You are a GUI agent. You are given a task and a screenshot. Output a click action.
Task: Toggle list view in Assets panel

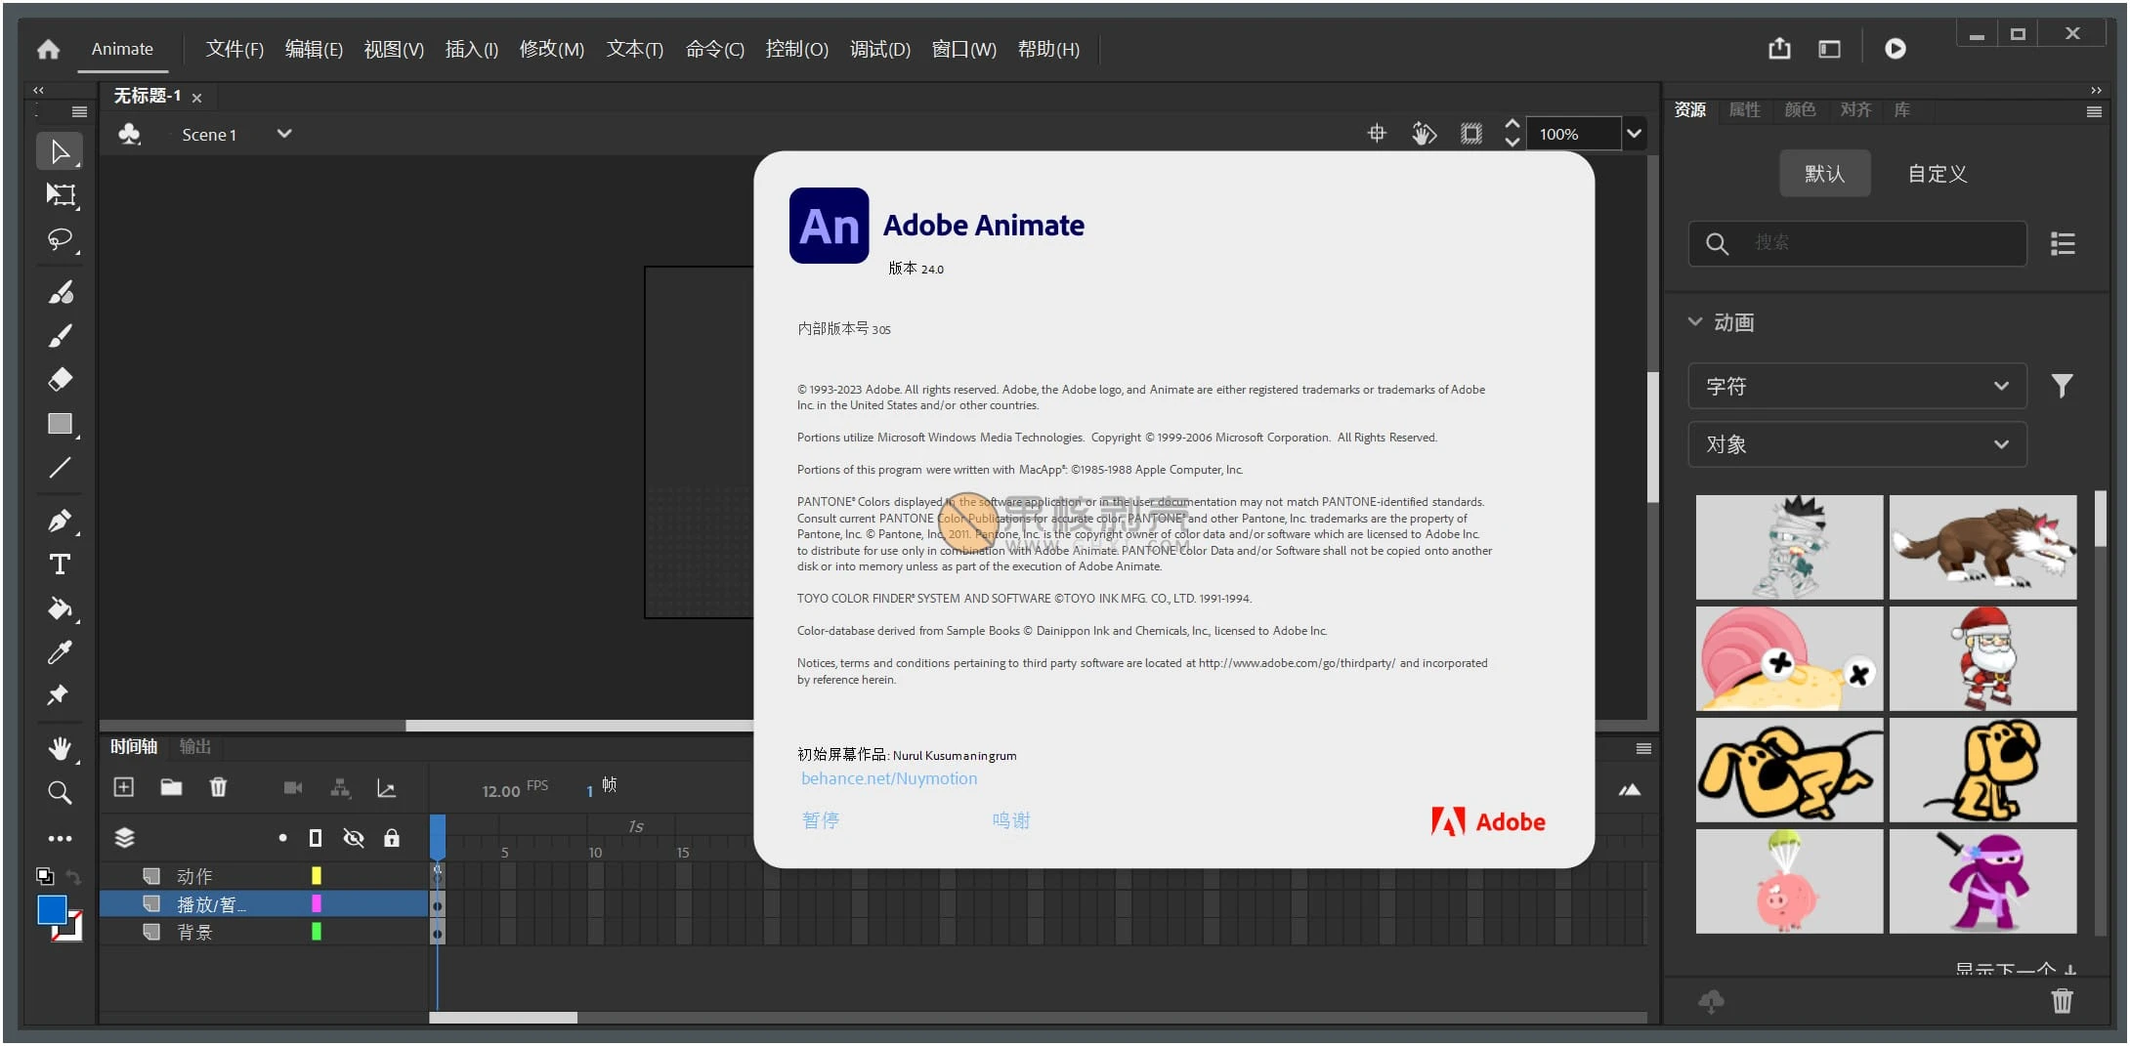point(2063,243)
